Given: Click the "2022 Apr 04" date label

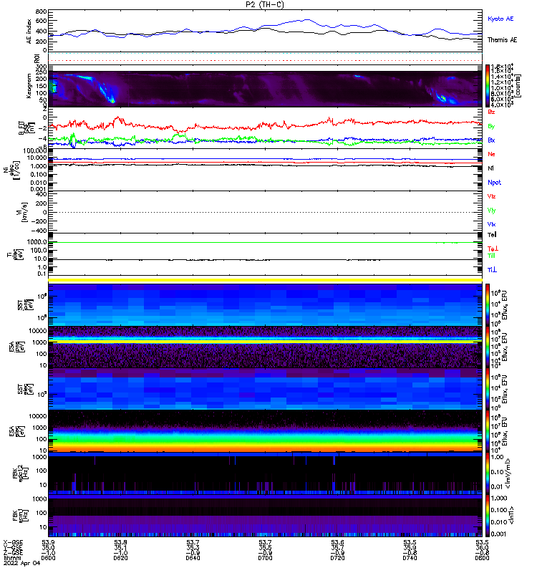Looking at the screenshot, I should 22,564.
